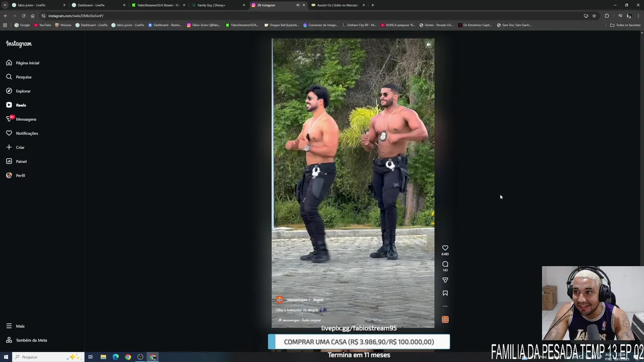Toggle the reel sound mute icon

pyautogui.click(x=428, y=45)
